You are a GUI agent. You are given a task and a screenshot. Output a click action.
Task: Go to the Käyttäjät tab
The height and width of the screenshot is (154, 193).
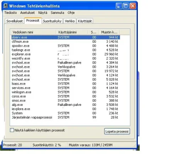[x=85, y=21]
